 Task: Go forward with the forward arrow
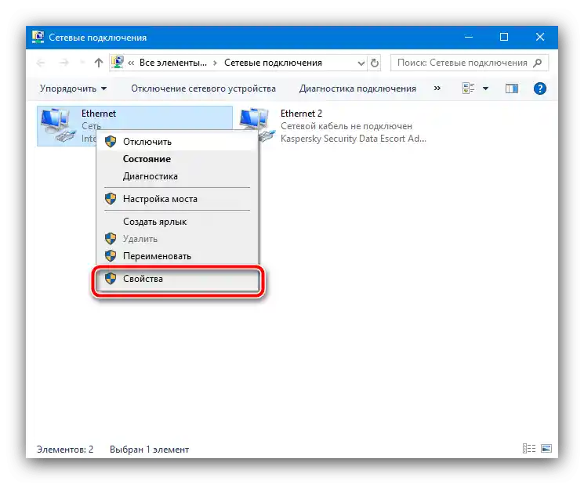coord(64,63)
